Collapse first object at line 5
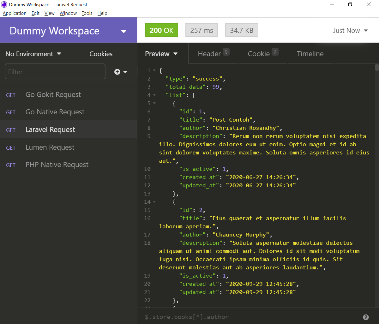Image resolution: width=379 pixels, height=324 pixels. click(154, 103)
